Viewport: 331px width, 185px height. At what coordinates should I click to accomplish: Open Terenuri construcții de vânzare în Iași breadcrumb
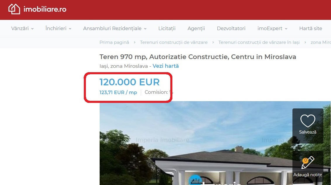pos(259,42)
